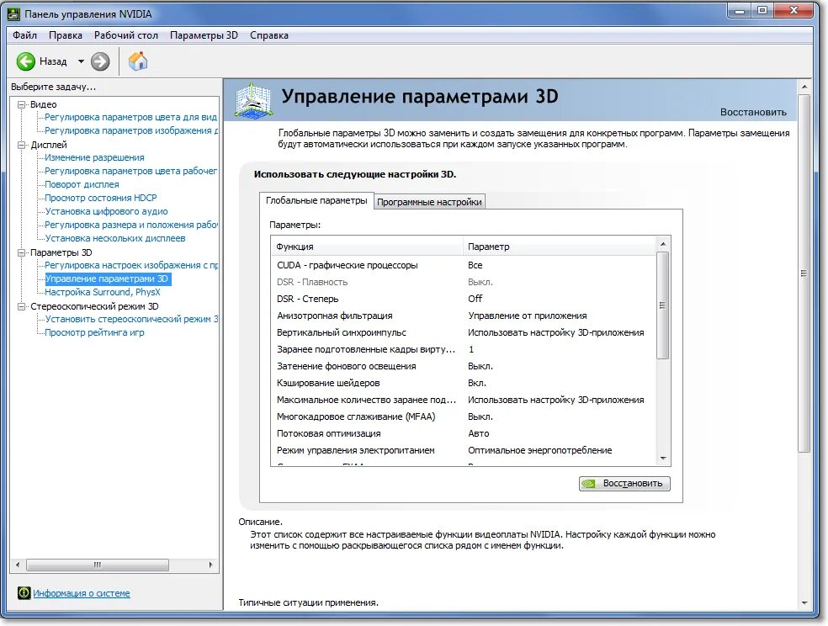Click the Управление от приложения value
Image resolution: width=828 pixels, height=626 pixels.
pyautogui.click(x=527, y=316)
